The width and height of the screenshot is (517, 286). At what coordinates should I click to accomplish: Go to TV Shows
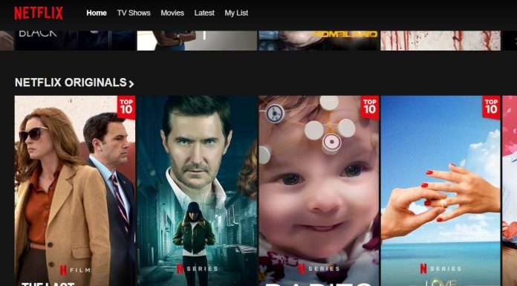pos(134,13)
